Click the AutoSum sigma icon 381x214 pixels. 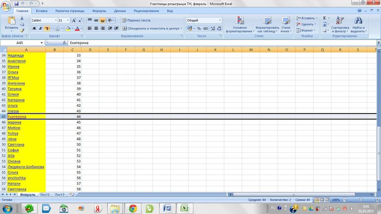coord(325,18)
